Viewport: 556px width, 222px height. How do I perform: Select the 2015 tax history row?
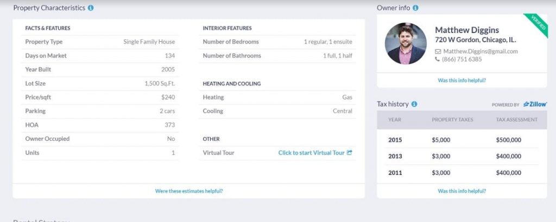coord(462,140)
